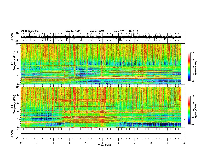Click the ch.2 color bar log(PSD) label
Screen dimensions: 207x160
point(195,111)
